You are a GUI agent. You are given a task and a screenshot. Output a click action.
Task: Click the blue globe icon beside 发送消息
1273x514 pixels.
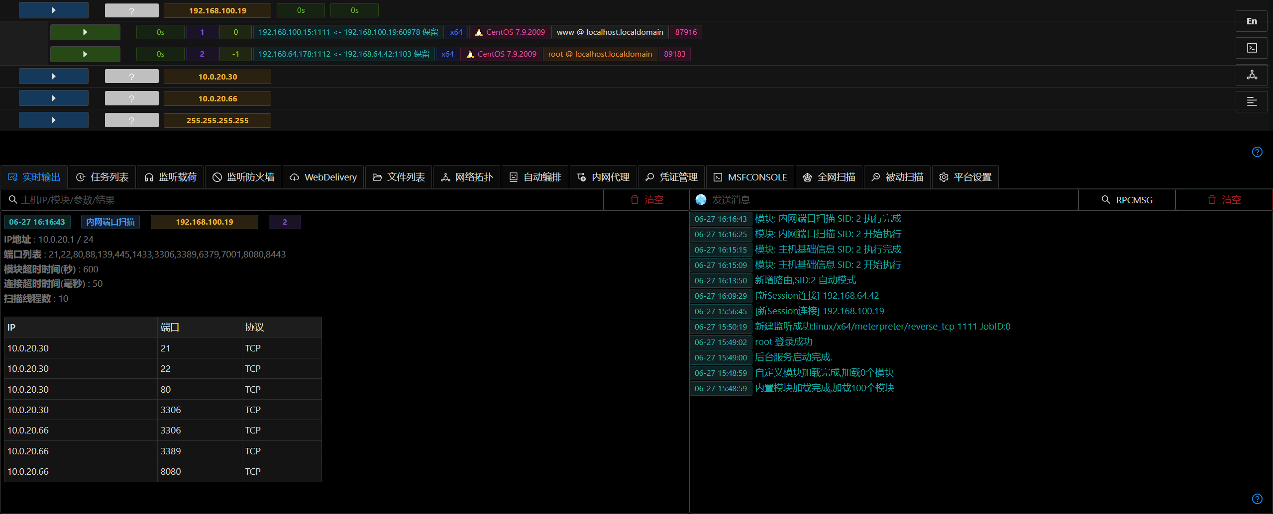pos(701,200)
